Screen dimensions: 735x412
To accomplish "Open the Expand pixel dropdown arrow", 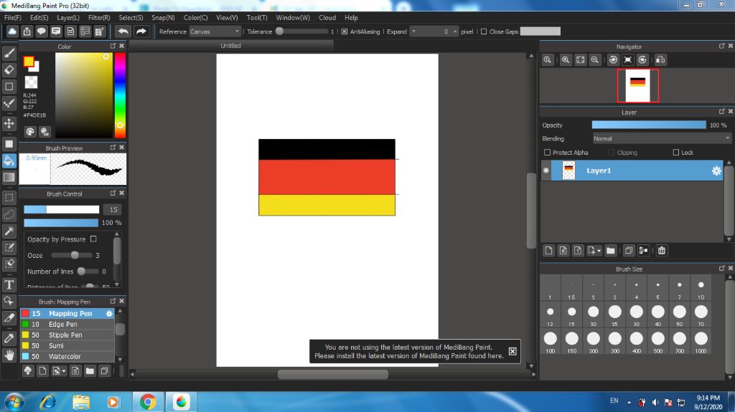I will click(x=413, y=32).
